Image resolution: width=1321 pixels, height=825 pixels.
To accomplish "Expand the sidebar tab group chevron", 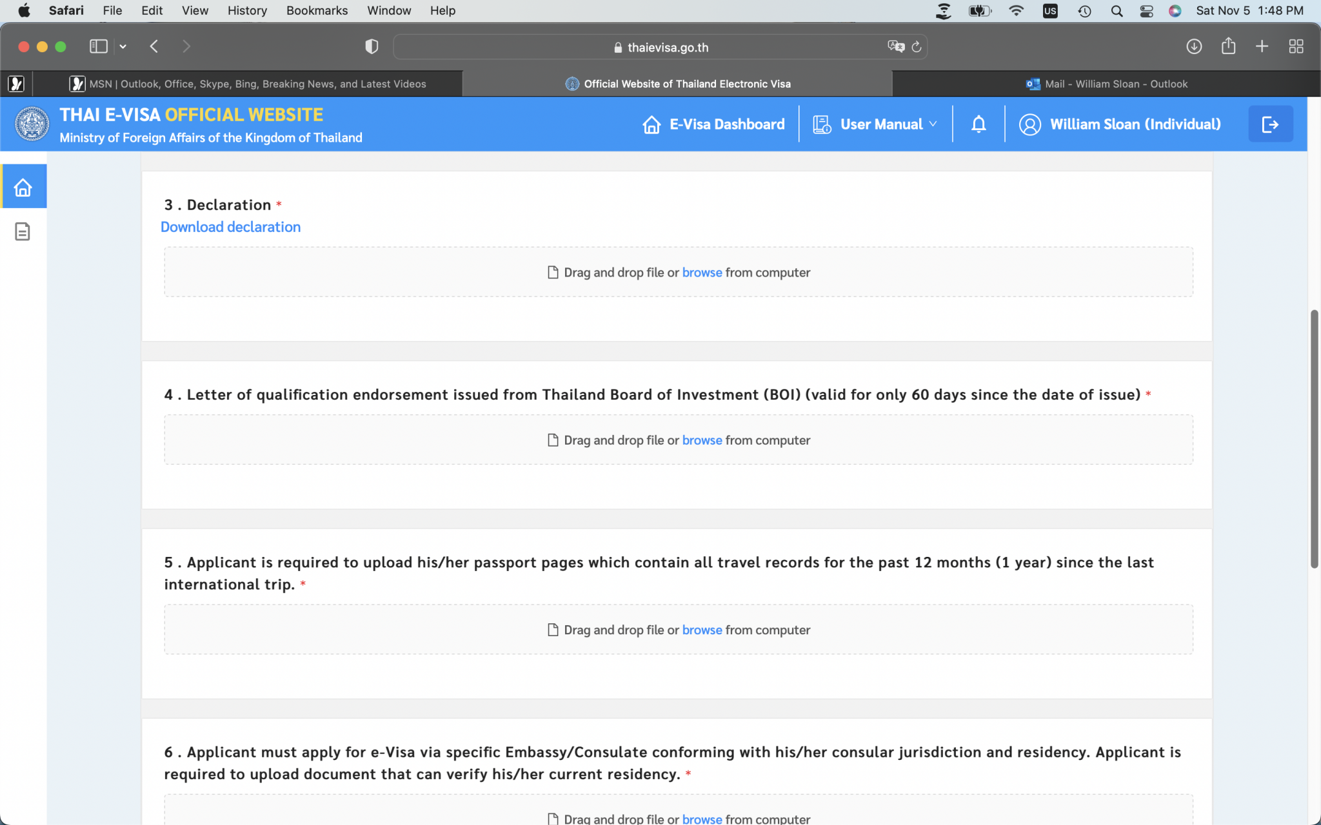I will (123, 46).
